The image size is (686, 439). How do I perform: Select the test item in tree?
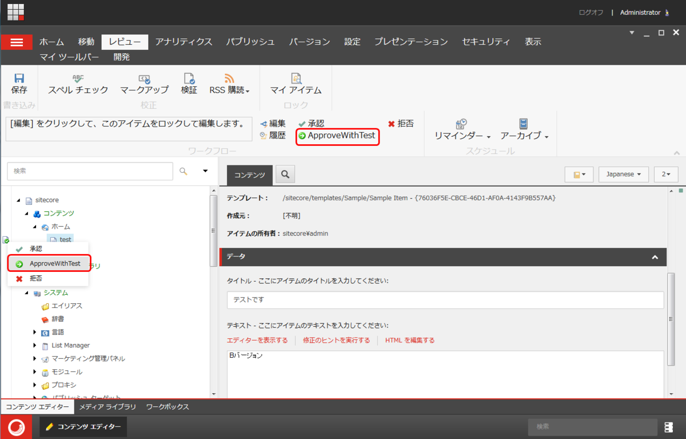(x=60, y=240)
